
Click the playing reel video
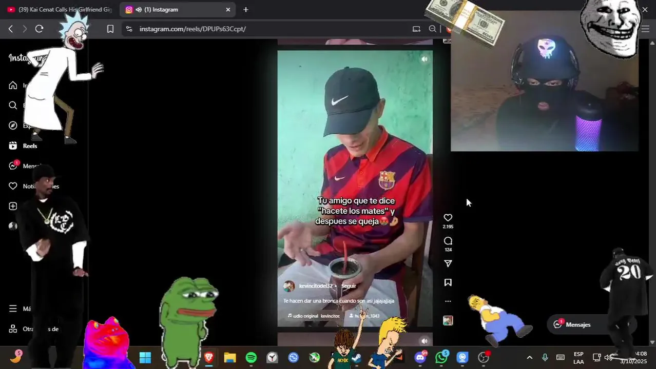tap(355, 188)
